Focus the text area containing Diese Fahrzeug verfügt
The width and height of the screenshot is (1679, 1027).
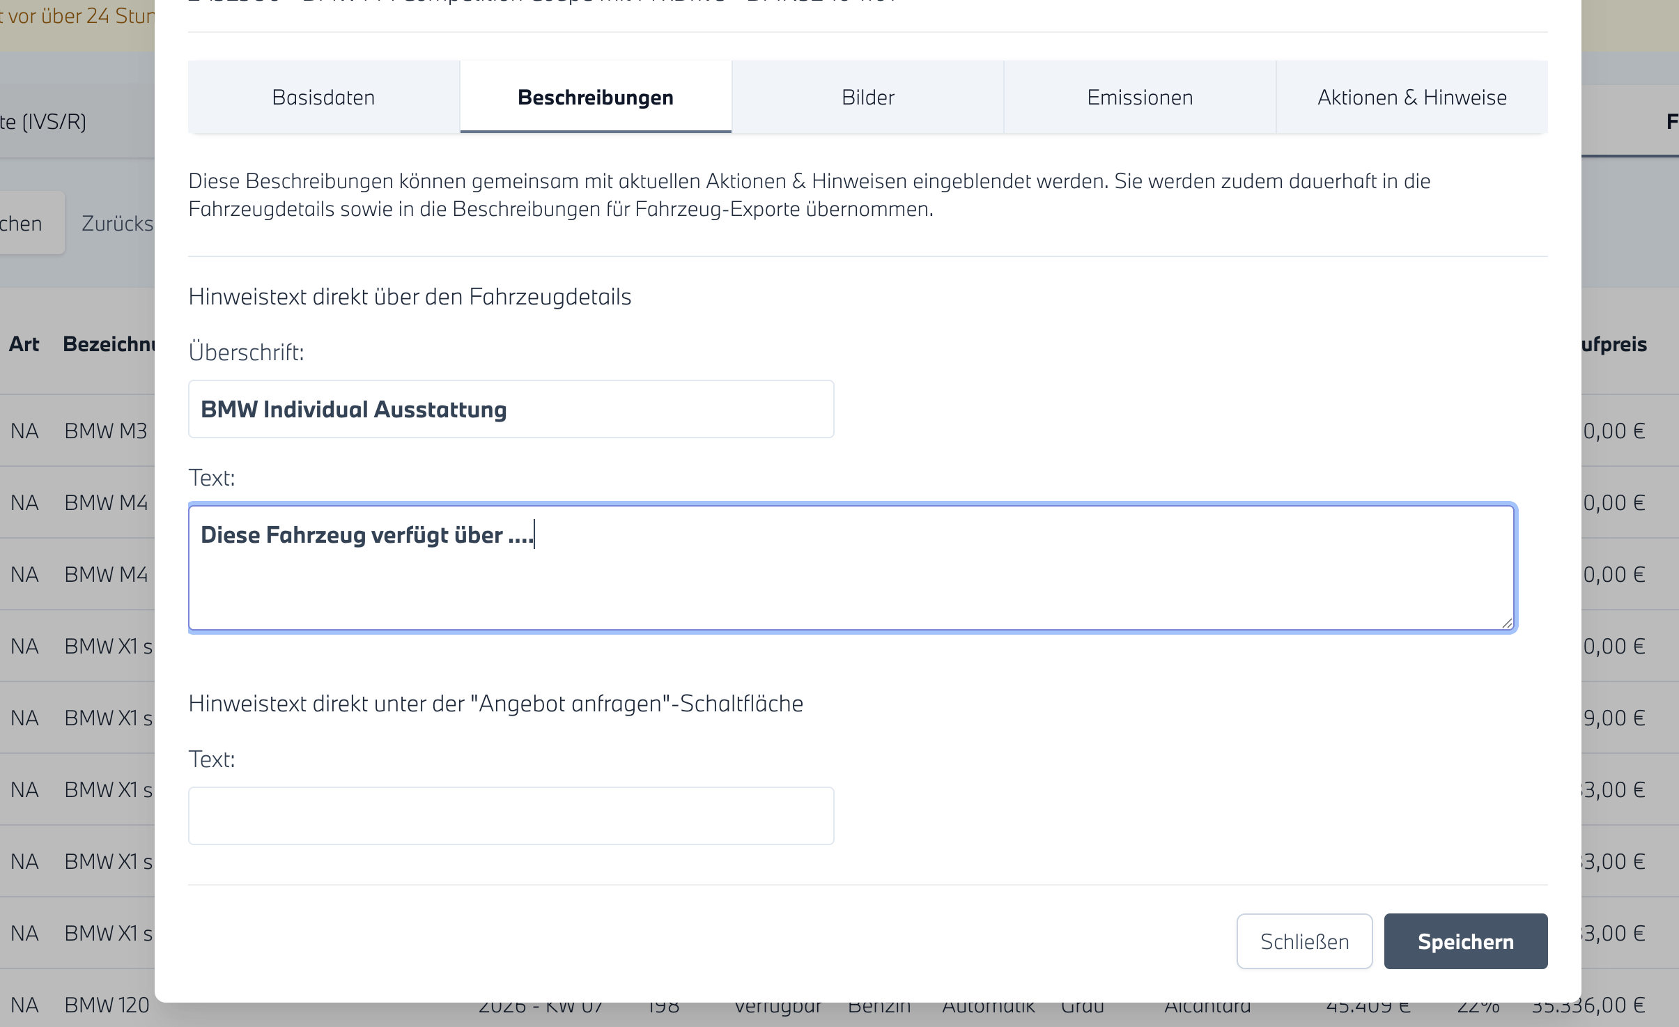click(x=850, y=568)
